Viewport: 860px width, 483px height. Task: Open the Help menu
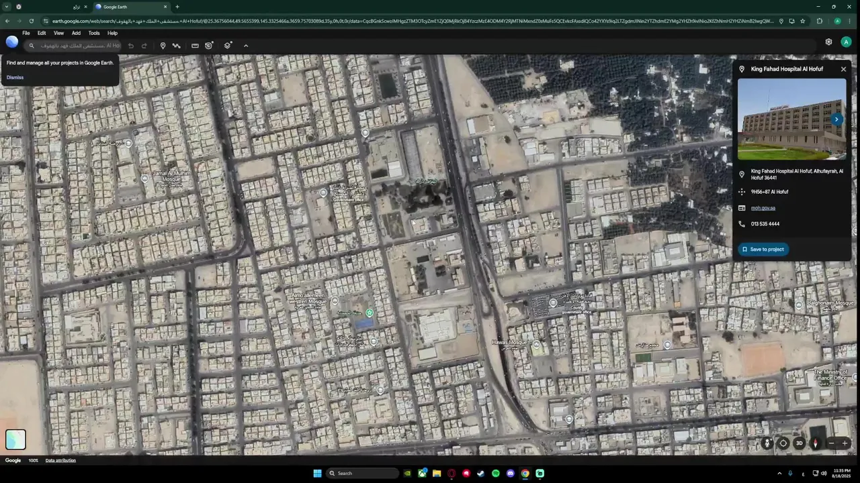tap(112, 33)
